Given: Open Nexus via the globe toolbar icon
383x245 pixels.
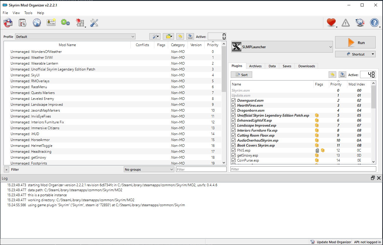Looking at the screenshot, I should pyautogui.click(x=37, y=23).
